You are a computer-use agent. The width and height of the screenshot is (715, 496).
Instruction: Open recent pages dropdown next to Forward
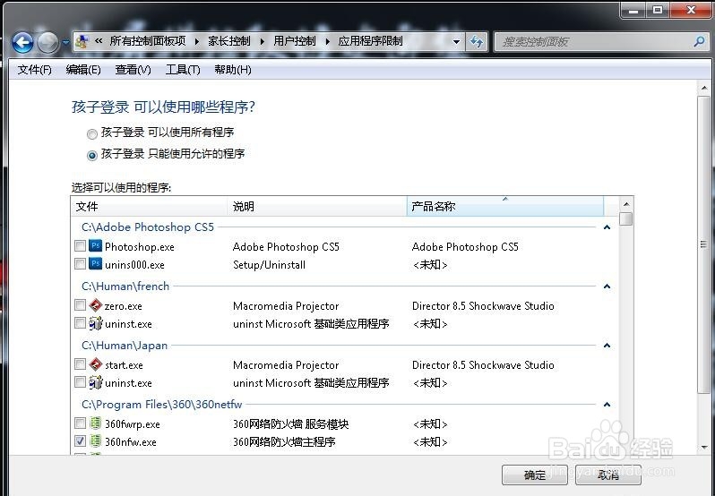click(65, 42)
